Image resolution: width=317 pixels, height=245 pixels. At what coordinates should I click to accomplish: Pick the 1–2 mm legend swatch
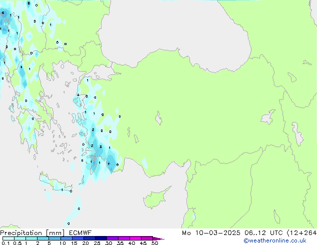point(31,238)
